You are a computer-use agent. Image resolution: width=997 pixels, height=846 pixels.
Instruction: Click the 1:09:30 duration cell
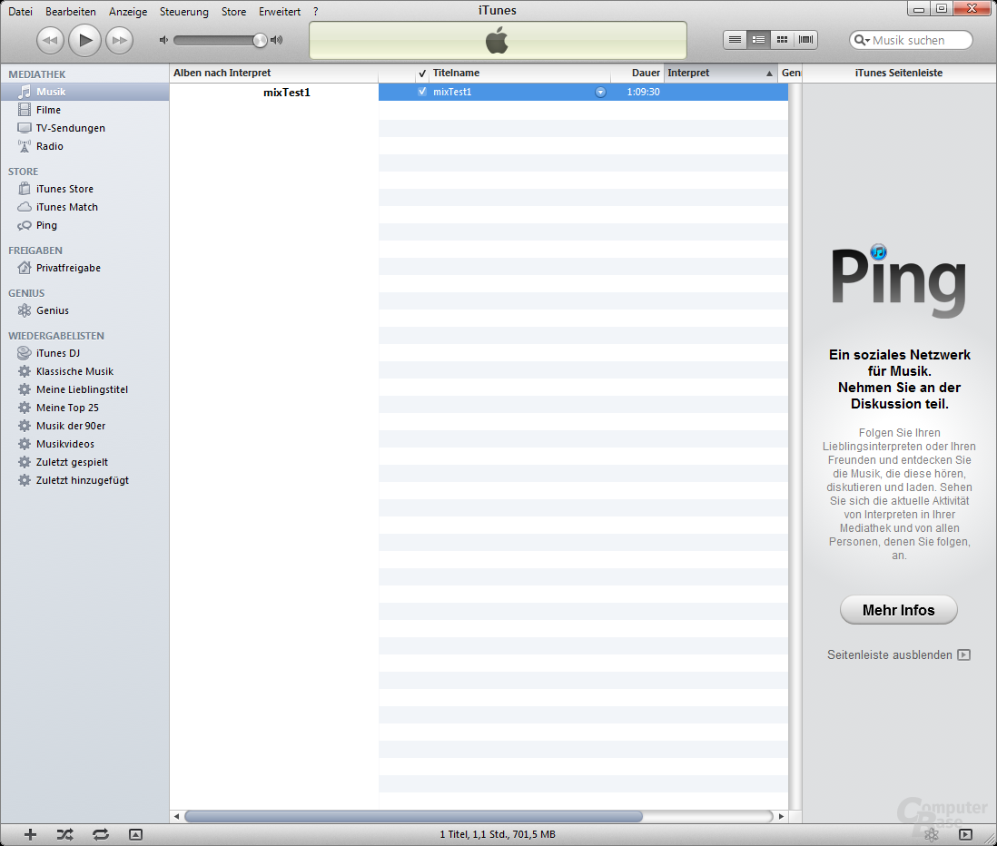tap(643, 92)
